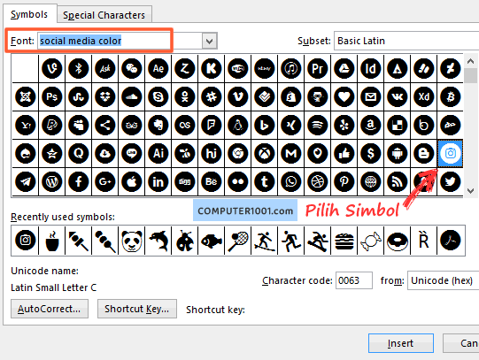
Task: Pick the Twitter bird symbol
Action: click(451, 182)
